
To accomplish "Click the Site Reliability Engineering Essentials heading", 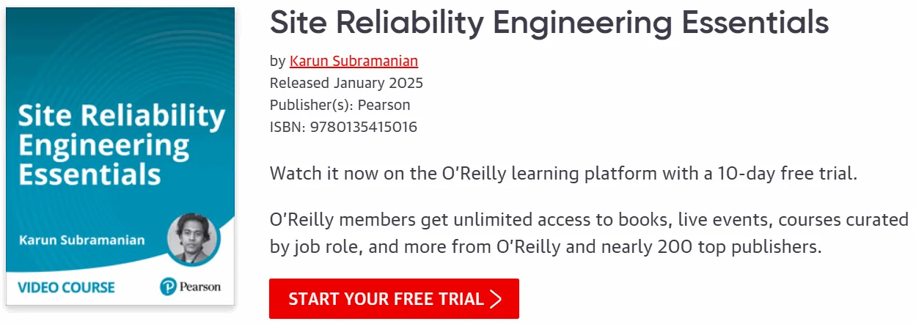I will click(549, 23).
